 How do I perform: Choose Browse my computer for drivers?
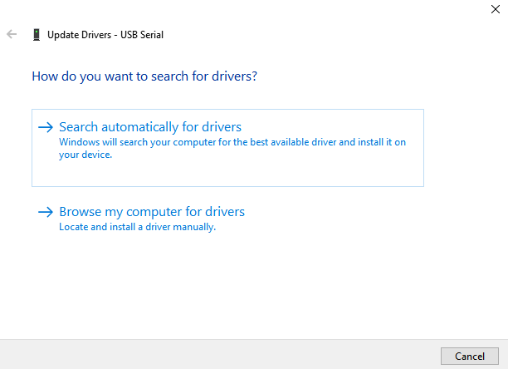tap(152, 212)
